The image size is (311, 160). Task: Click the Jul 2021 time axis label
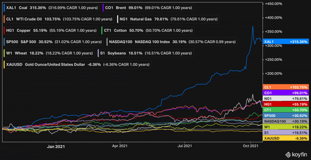185,146
